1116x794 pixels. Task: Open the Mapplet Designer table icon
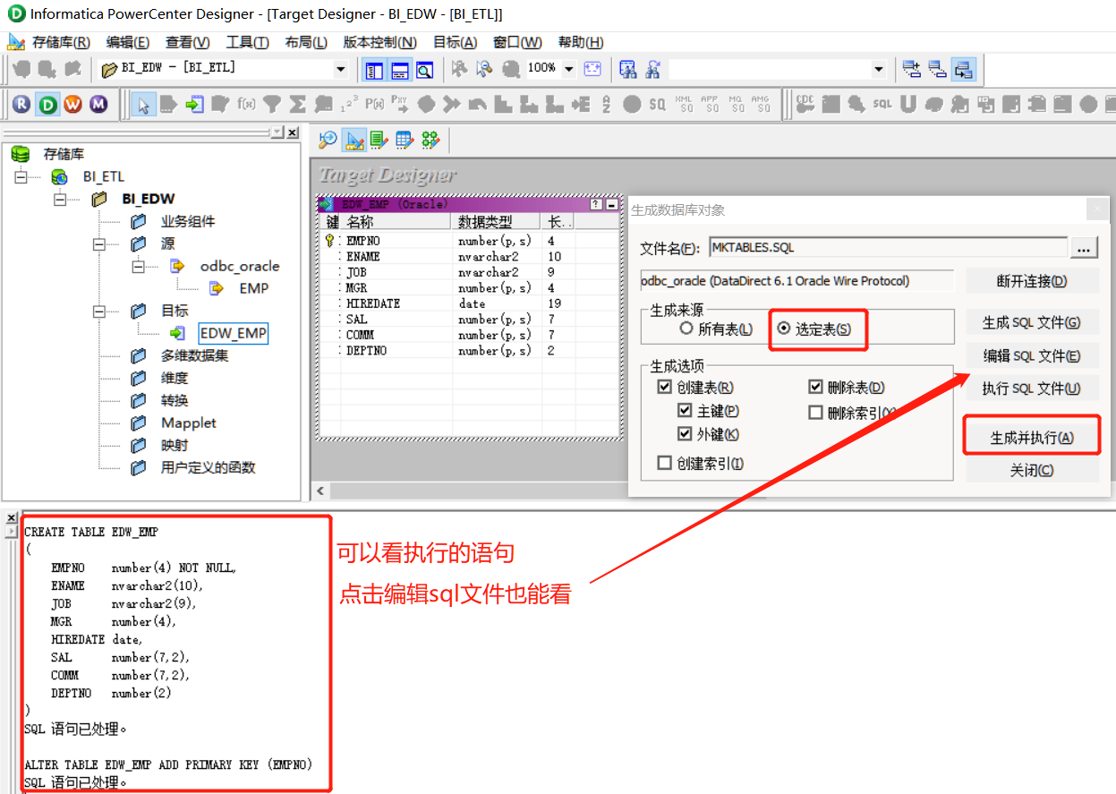(405, 140)
